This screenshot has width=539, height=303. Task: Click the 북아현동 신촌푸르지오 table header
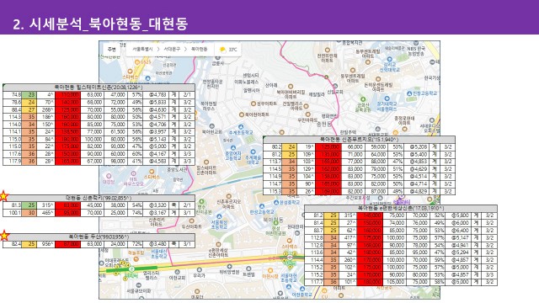360,140
